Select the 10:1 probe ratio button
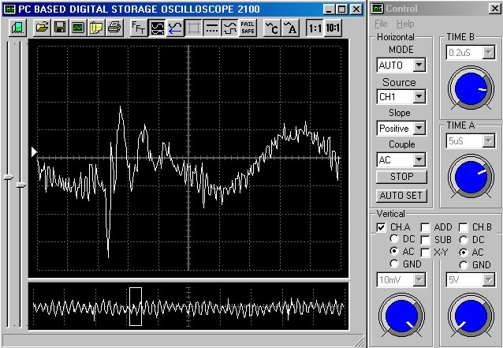The width and height of the screenshot is (503, 348). point(333,28)
